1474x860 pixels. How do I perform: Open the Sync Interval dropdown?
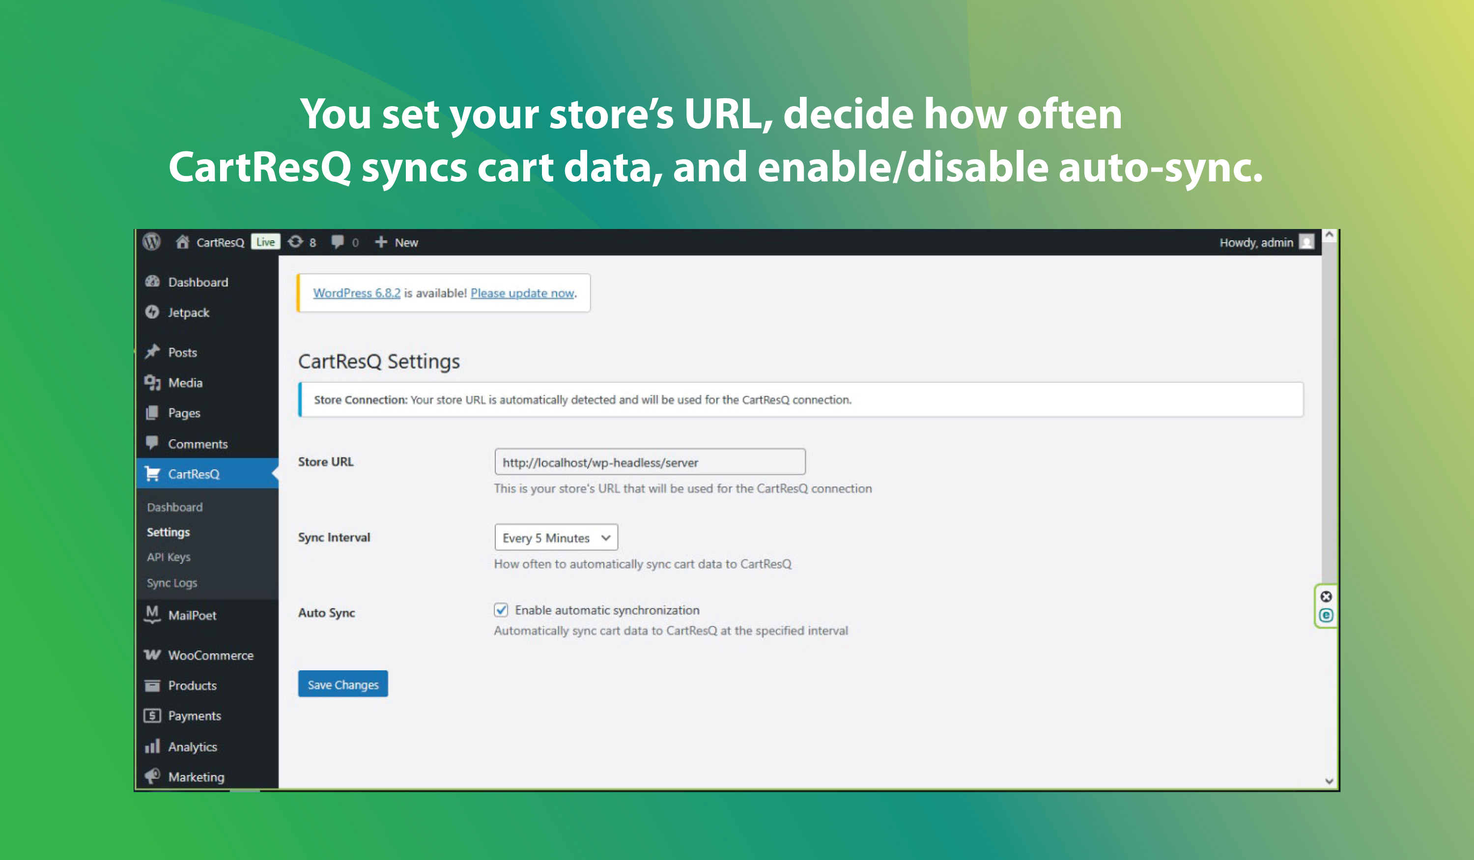coord(556,537)
